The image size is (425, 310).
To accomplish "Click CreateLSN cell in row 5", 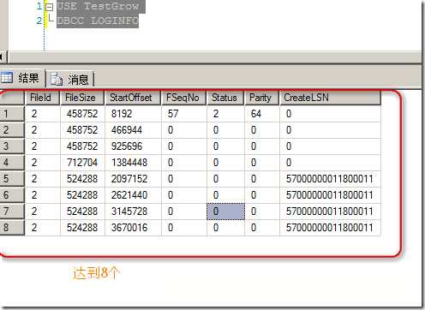I will coord(330,179).
